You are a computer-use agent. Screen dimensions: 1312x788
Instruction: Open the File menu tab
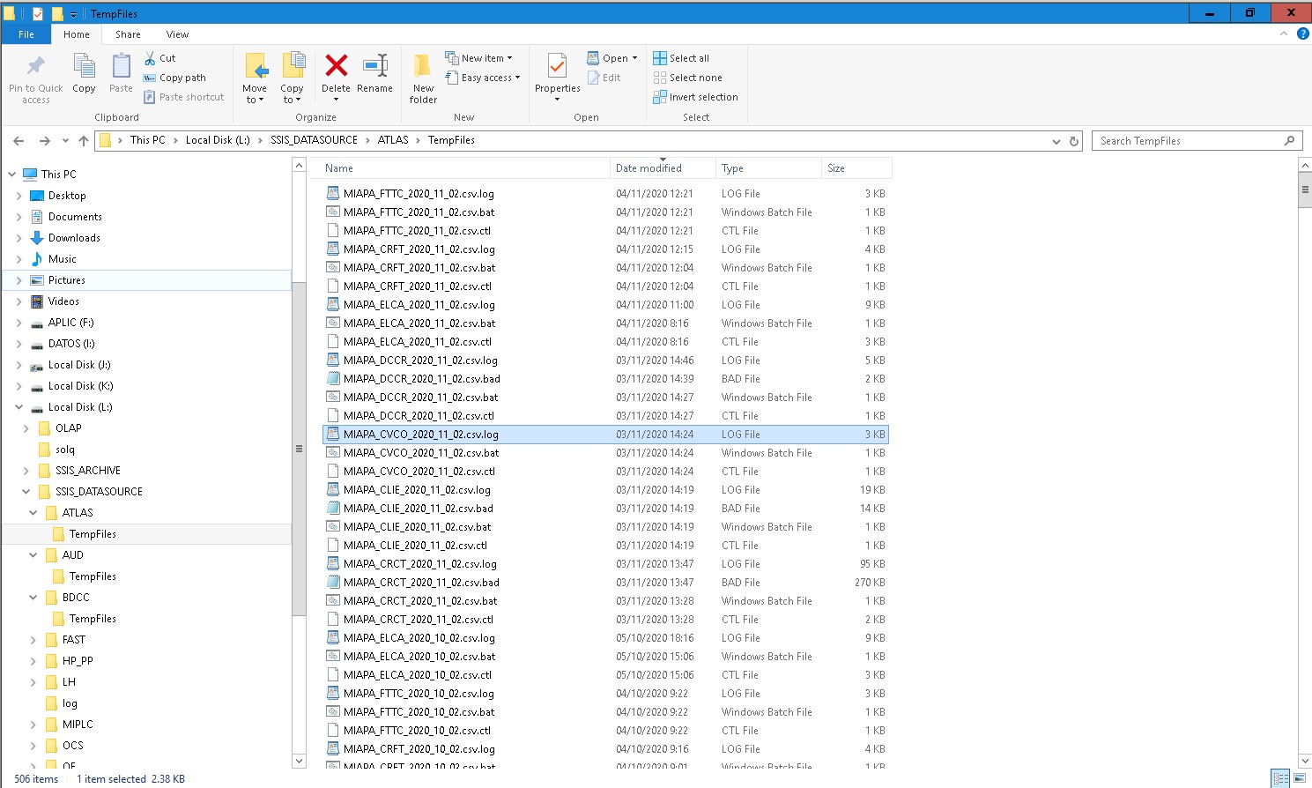pyautogui.click(x=26, y=34)
